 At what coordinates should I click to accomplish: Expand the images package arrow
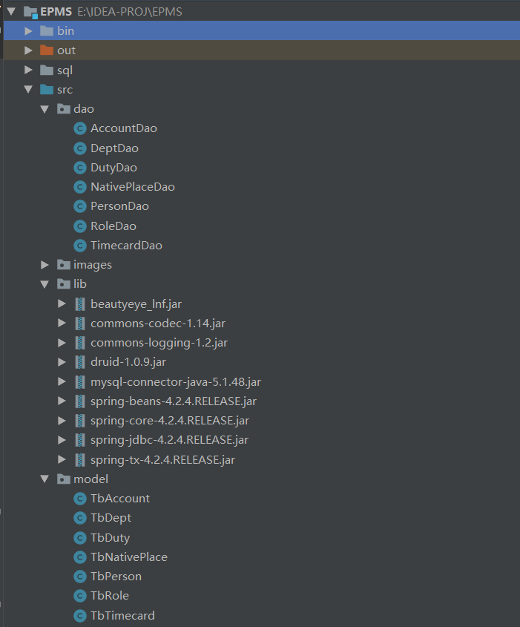tap(45, 265)
